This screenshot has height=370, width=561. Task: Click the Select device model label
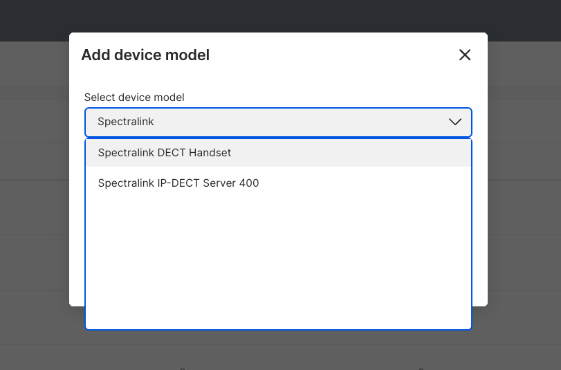click(x=134, y=98)
